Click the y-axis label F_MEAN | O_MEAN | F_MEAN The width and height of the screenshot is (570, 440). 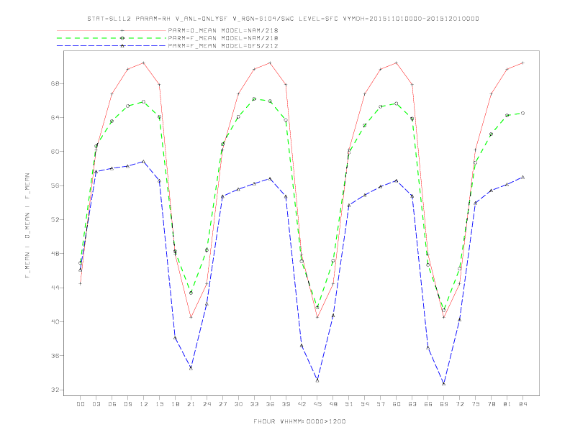tap(27, 226)
